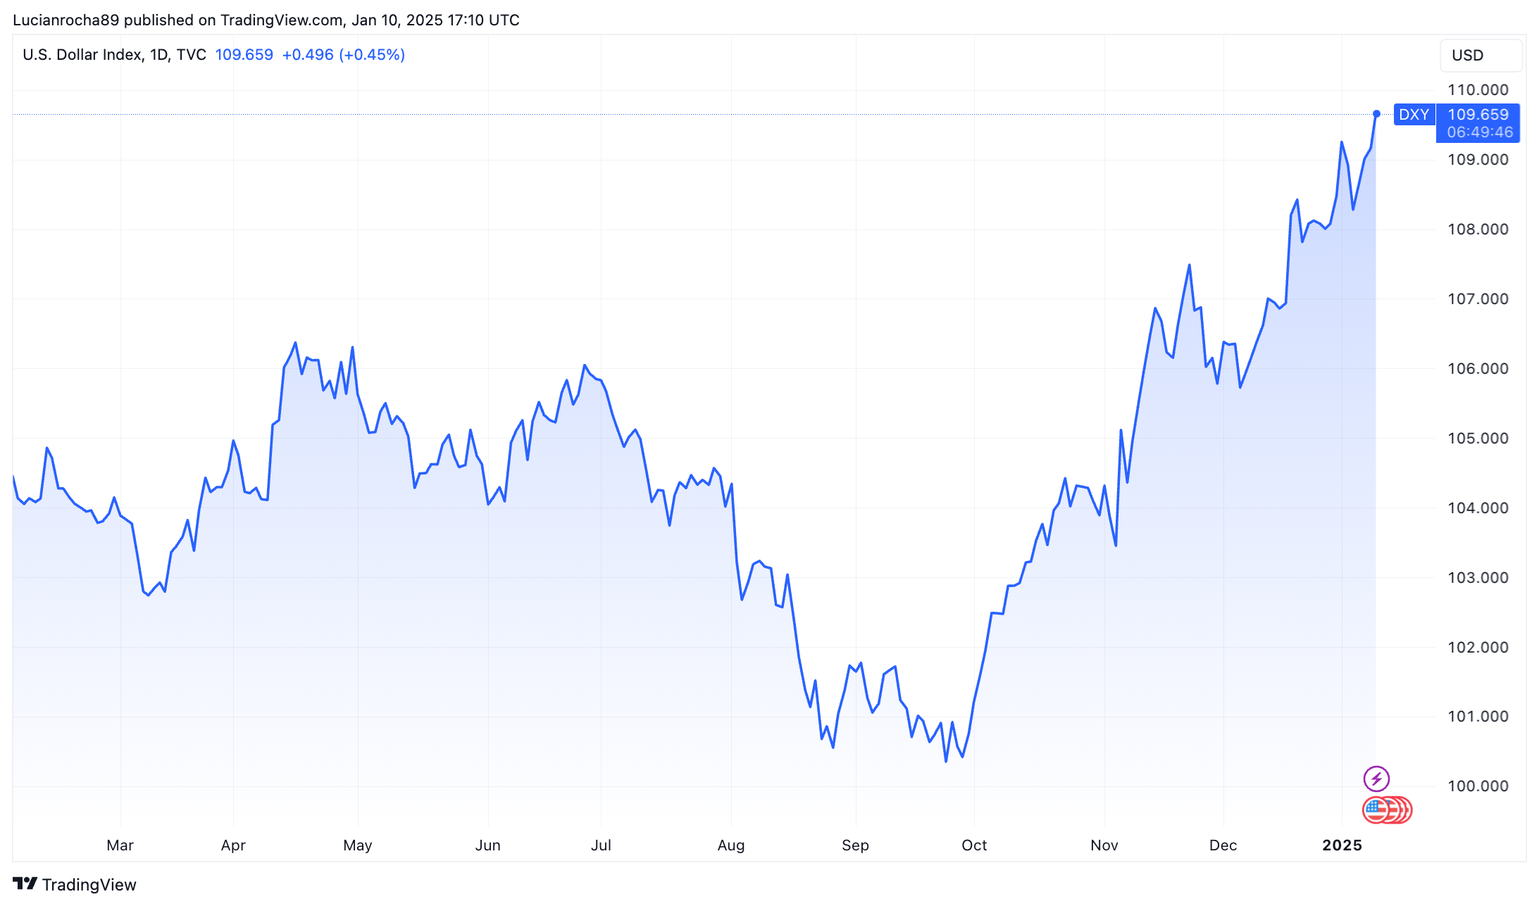Click the Oct label on time axis
The height and width of the screenshot is (906, 1539).
[974, 845]
